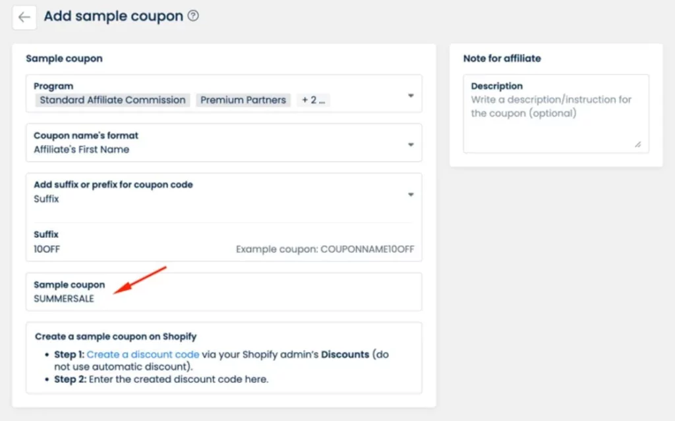675x421 pixels.
Task: Open the help icon beside Add sample coupon
Action: coord(193,16)
